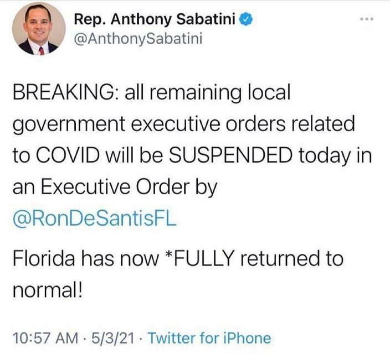Click the display name Rep. Anthony Sabatini
Viewport: 390px width, 354px height.
[x=156, y=20]
